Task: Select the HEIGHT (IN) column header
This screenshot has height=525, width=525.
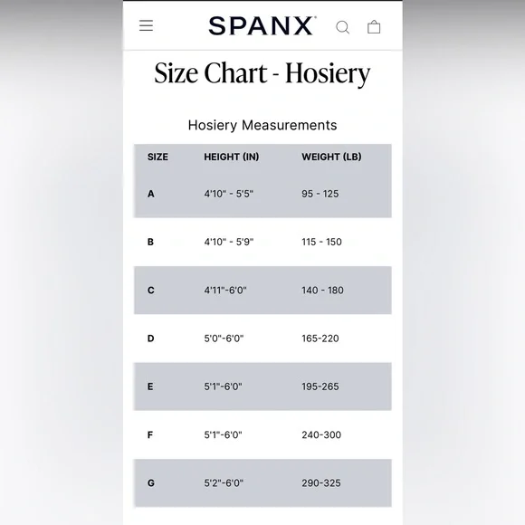Action: click(x=232, y=157)
